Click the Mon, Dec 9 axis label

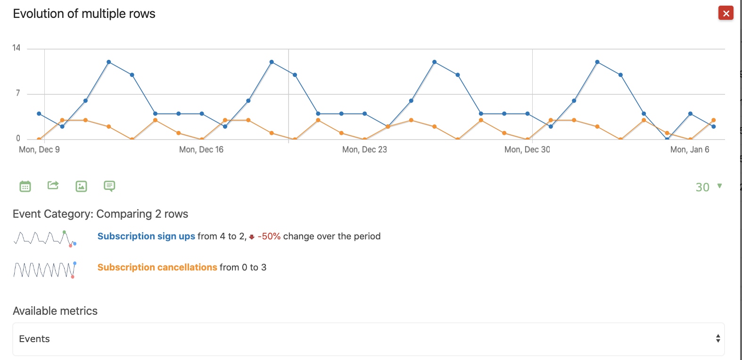point(39,150)
